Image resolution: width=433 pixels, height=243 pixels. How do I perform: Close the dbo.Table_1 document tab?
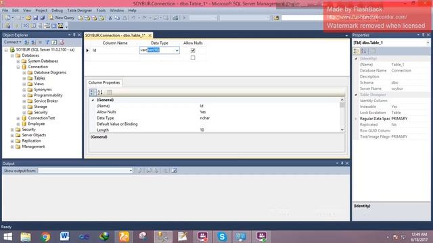coord(150,36)
